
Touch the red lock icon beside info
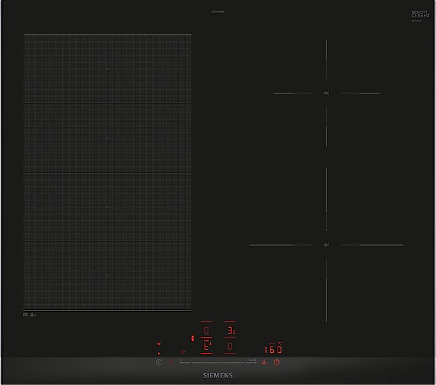click(x=171, y=362)
